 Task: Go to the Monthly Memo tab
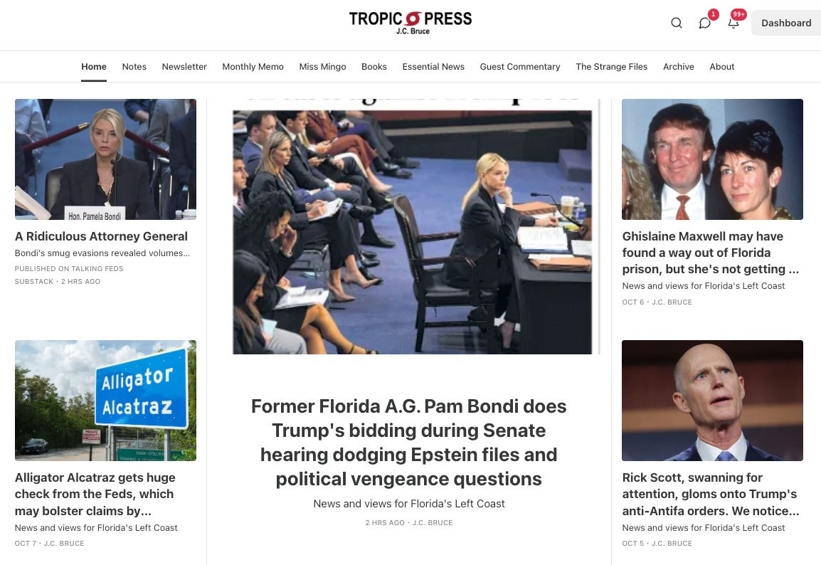(x=253, y=66)
